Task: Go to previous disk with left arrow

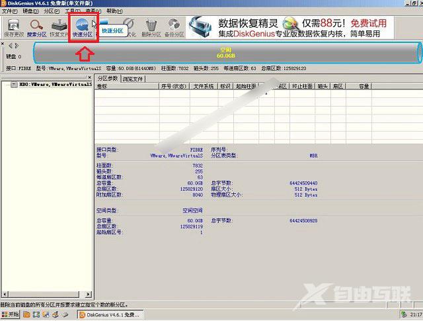Action: pos(11,46)
